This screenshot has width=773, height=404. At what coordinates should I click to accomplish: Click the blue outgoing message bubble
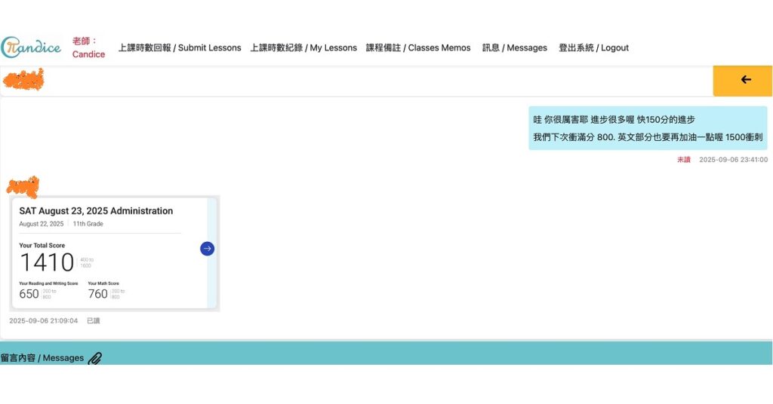pyautogui.click(x=647, y=128)
